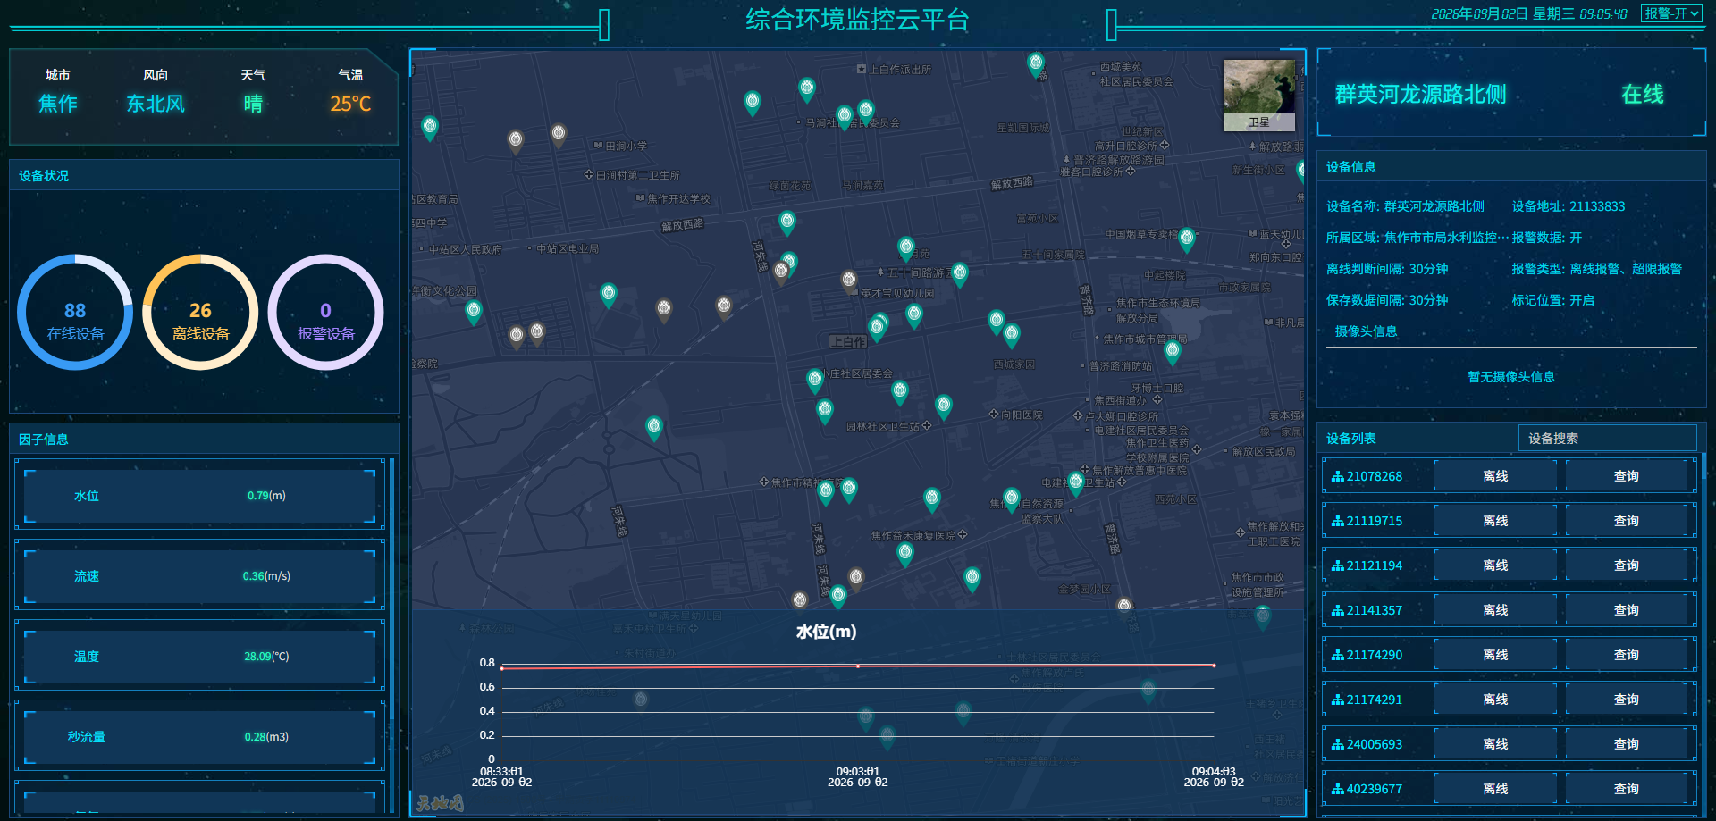Select device 21119715 tree icon
Screen dimensions: 1716x821
pyautogui.click(x=1338, y=522)
